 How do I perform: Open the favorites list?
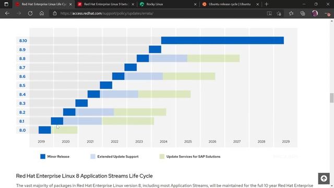(x=291, y=14)
